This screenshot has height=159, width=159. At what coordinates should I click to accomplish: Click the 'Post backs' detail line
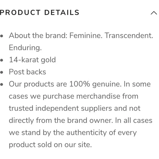pos(27,72)
